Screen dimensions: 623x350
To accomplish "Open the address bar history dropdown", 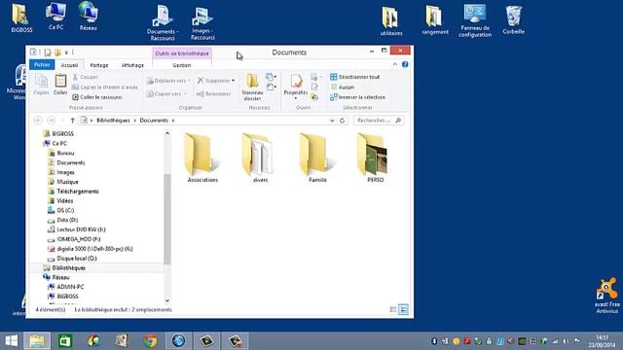I will [332, 121].
